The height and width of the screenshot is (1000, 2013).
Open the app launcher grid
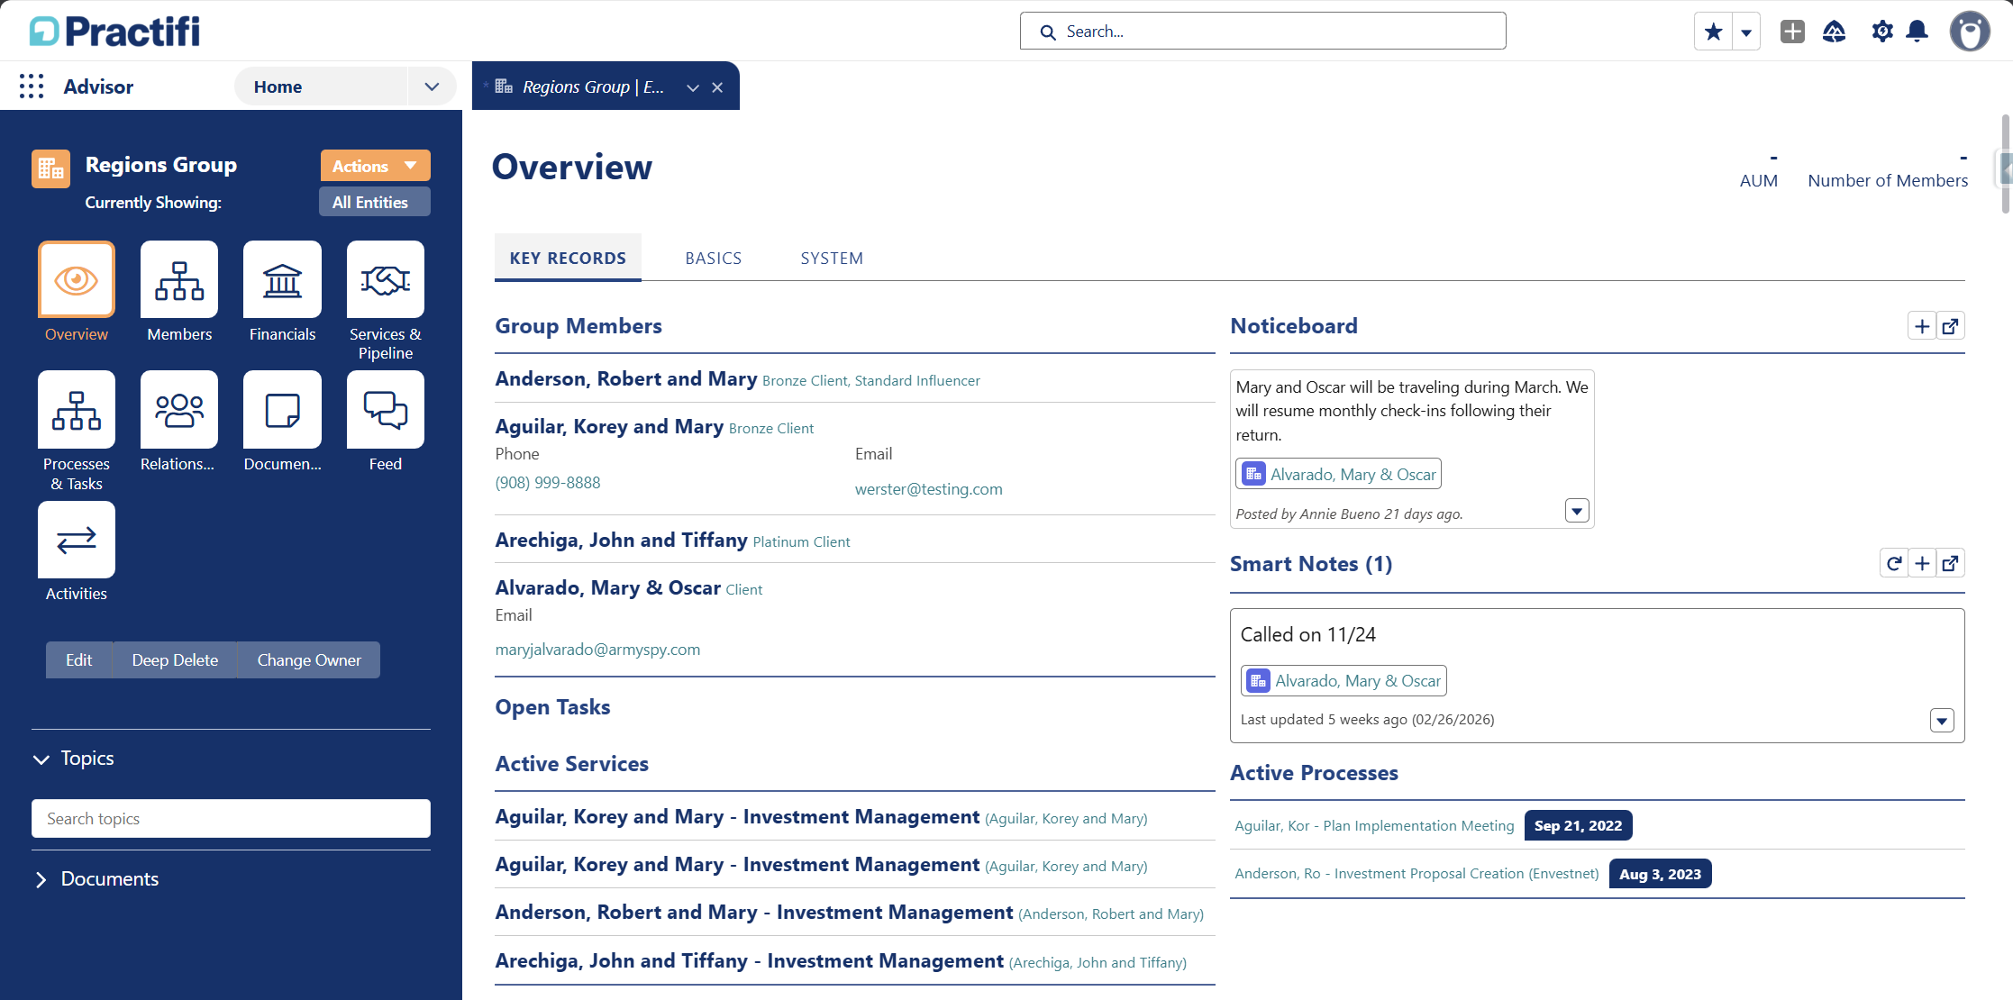point(32,86)
